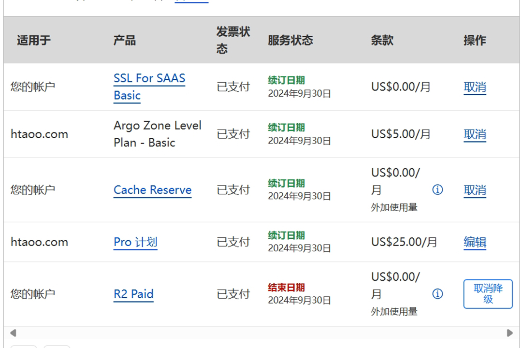Click the US$25.00/月 price

click(x=404, y=242)
